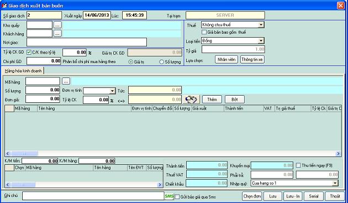This screenshot has width=348, height=203.
Task: Click the Serial button
Action: pos(313,196)
